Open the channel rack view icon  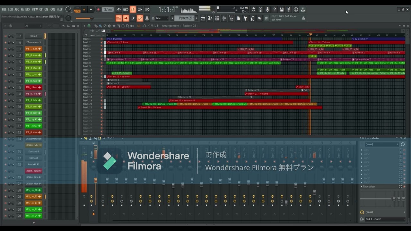[217, 18]
